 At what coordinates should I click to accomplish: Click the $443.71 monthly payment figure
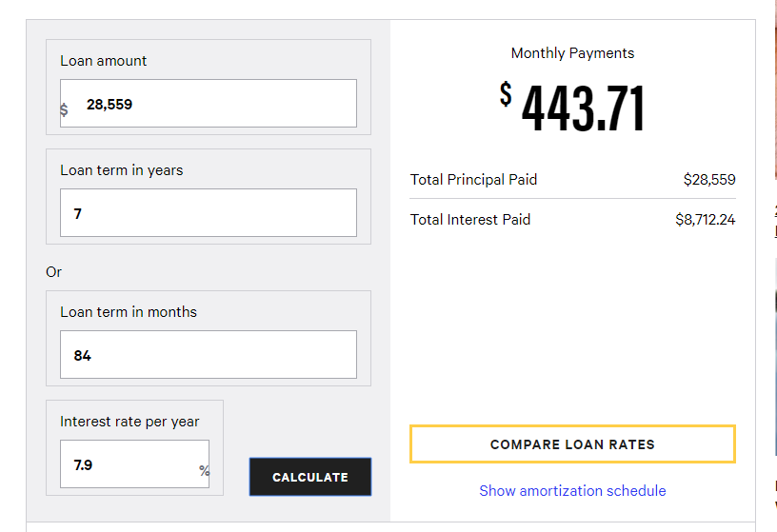572,107
